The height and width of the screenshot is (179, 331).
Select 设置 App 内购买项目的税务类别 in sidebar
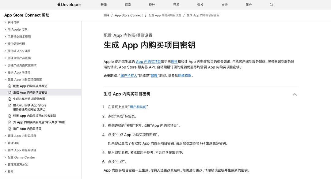tap(34, 116)
